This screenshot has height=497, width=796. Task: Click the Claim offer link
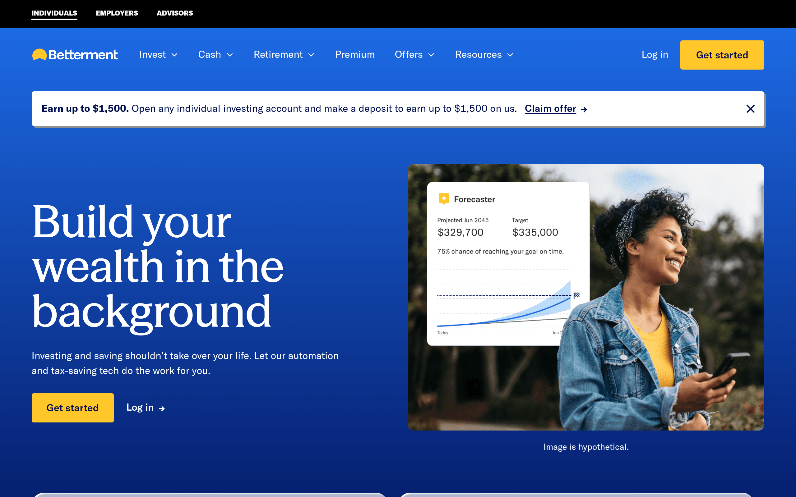coord(550,108)
